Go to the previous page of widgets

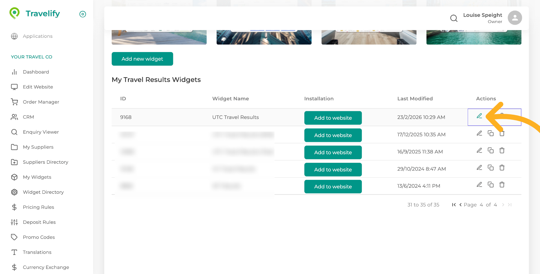pyautogui.click(x=460, y=205)
